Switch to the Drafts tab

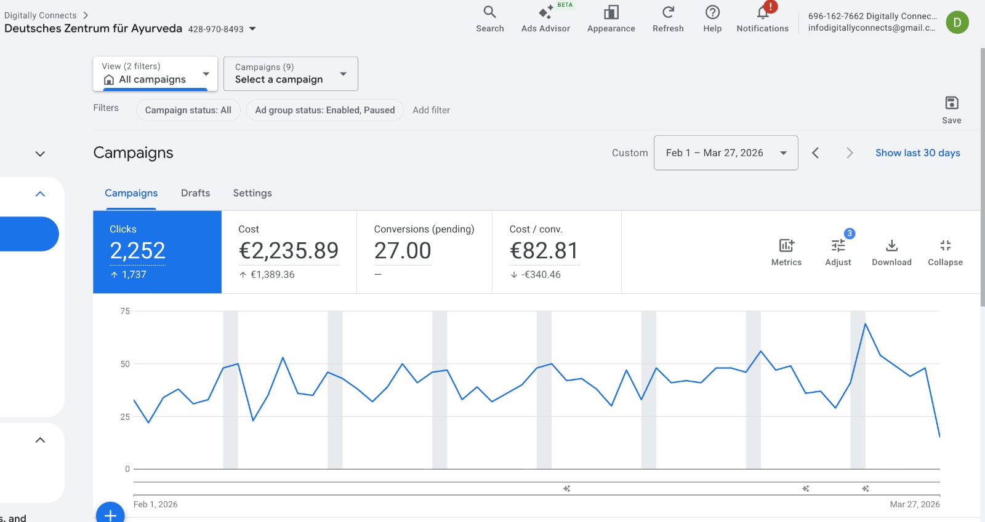coord(195,193)
